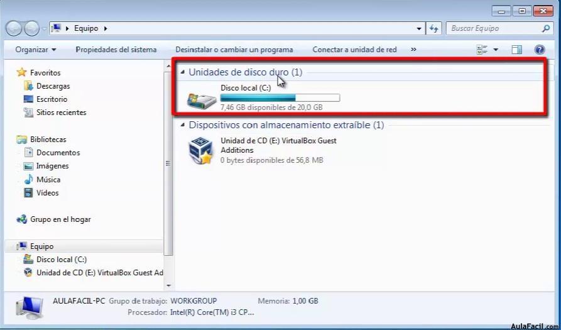
Task: Click the change view icon
Action: point(482,50)
